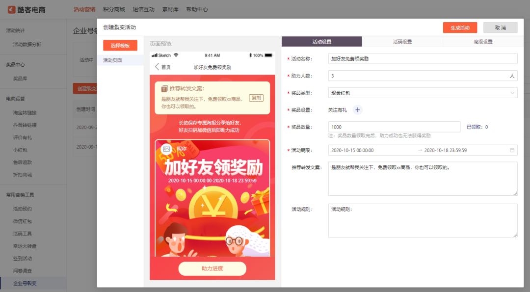Click the text icon beside 推荐转发文案
Image resolution: width=530 pixels, height=292 pixels.
(164, 89)
